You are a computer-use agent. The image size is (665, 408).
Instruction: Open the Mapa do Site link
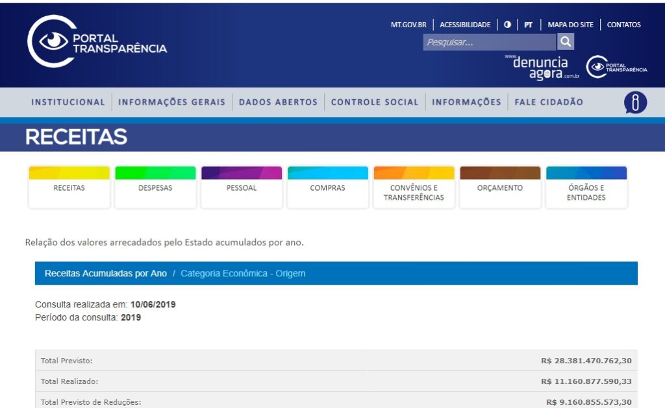click(570, 25)
